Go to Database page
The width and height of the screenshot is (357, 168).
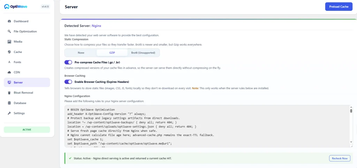(27, 103)
